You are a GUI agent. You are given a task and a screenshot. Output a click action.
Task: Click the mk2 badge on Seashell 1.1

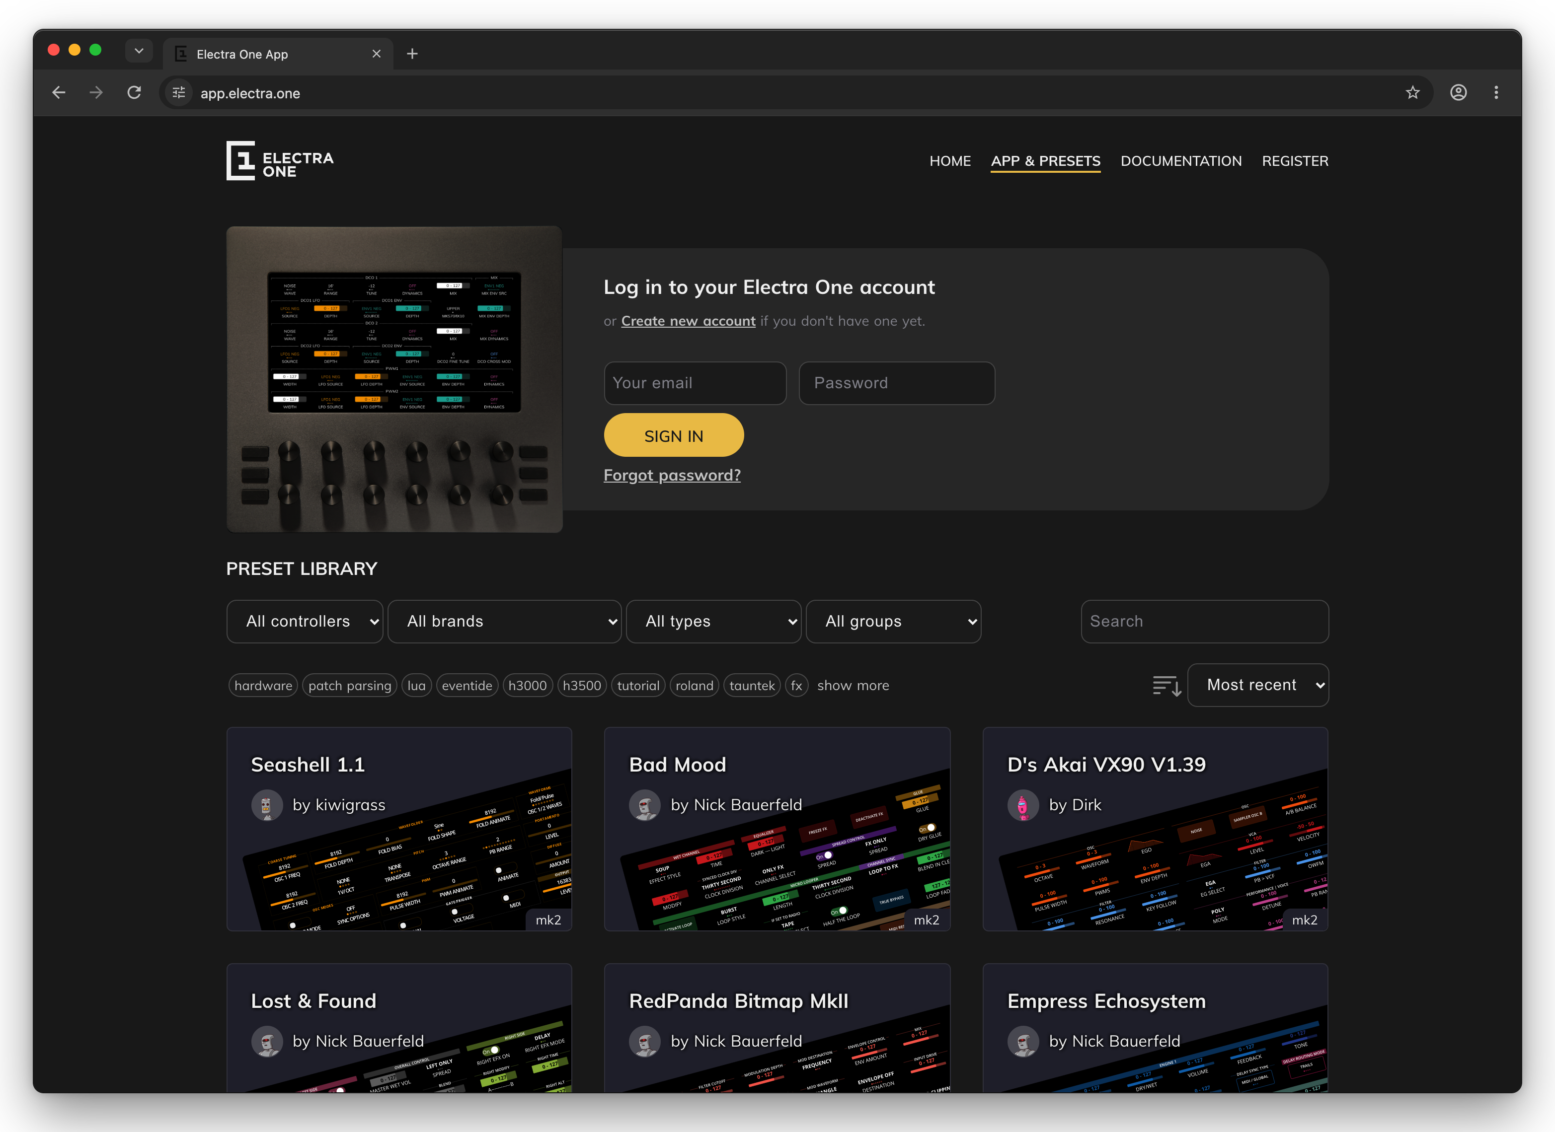click(548, 920)
